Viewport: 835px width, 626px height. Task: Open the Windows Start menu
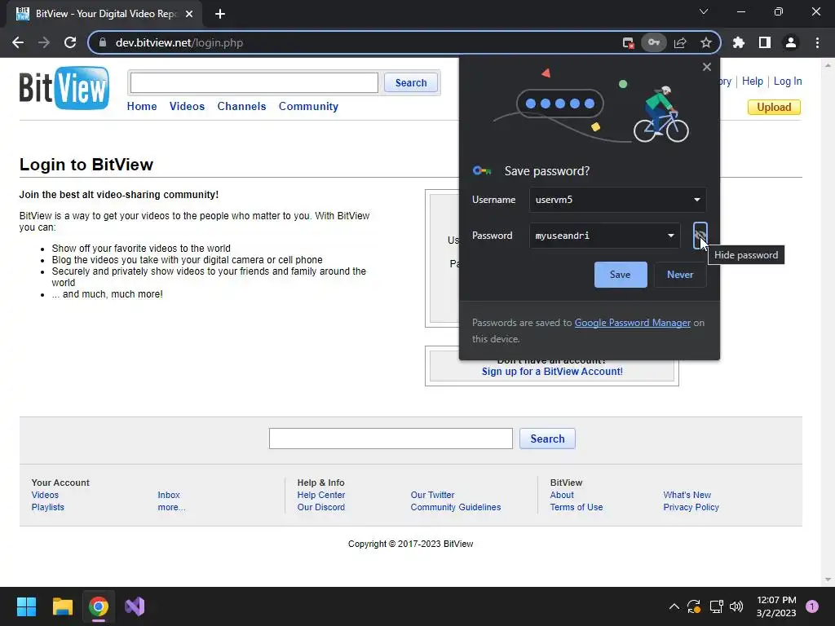click(26, 606)
